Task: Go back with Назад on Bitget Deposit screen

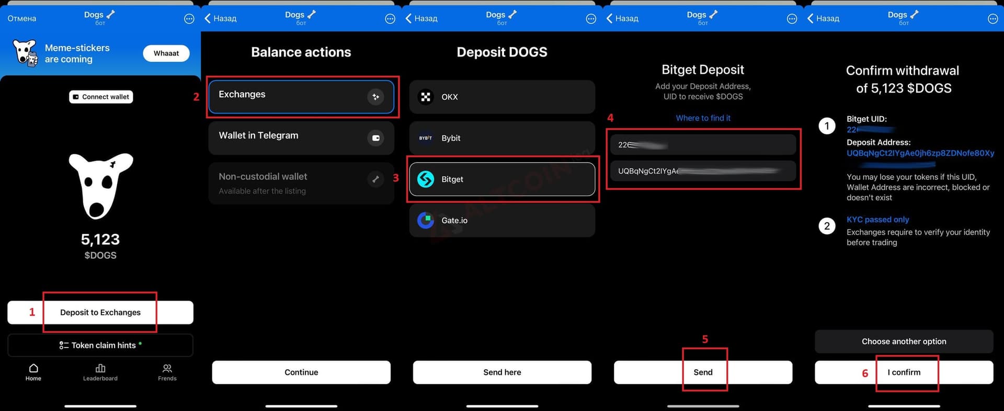Action: 622,19
